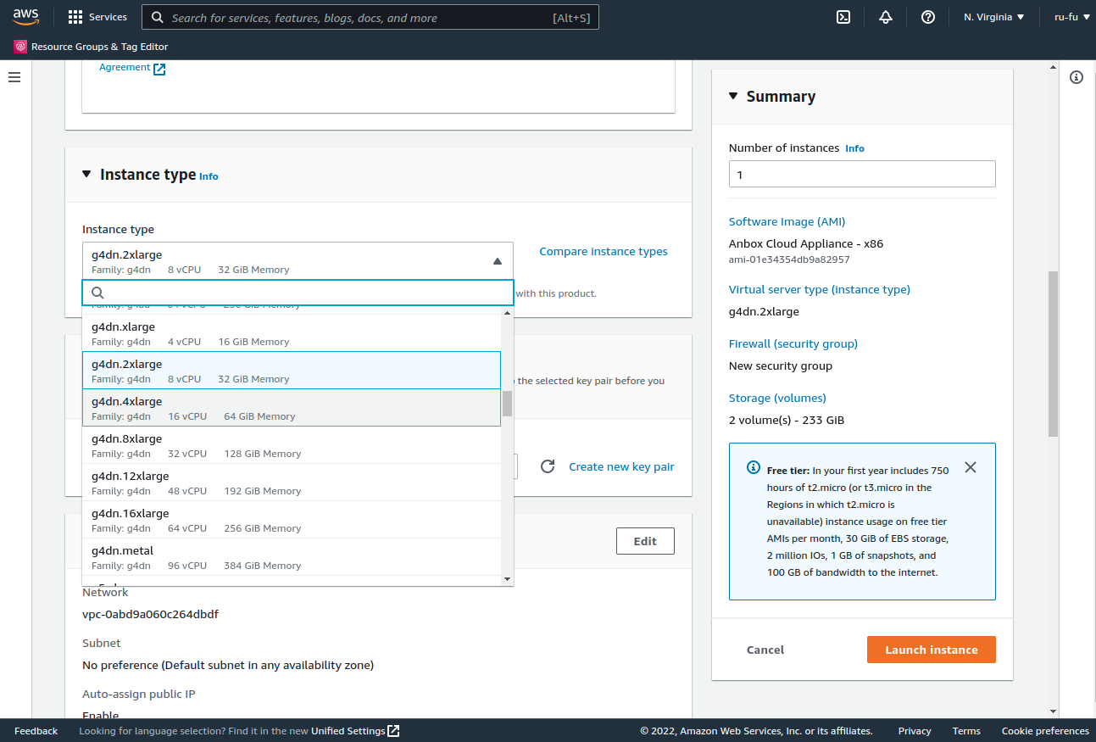The width and height of the screenshot is (1096, 742).
Task: Refresh the key pair list
Action: 548,466
